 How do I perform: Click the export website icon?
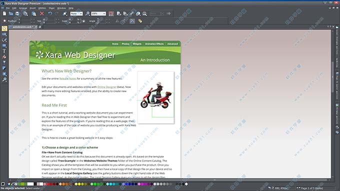[x=119, y=13]
